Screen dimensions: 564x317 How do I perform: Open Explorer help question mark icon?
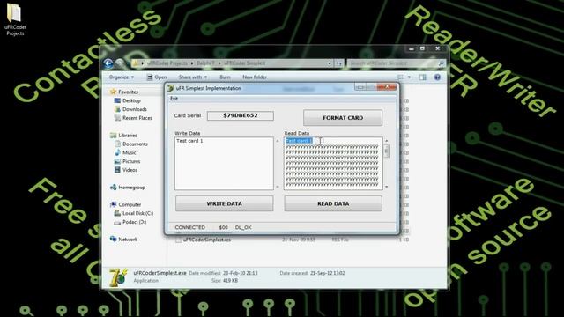point(437,77)
